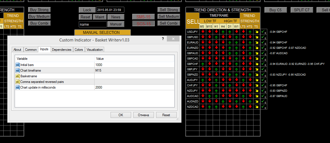Screen dimensions: 330x143
Task: Switch to the About tab
Action: pyautogui.click(x=17, y=50)
